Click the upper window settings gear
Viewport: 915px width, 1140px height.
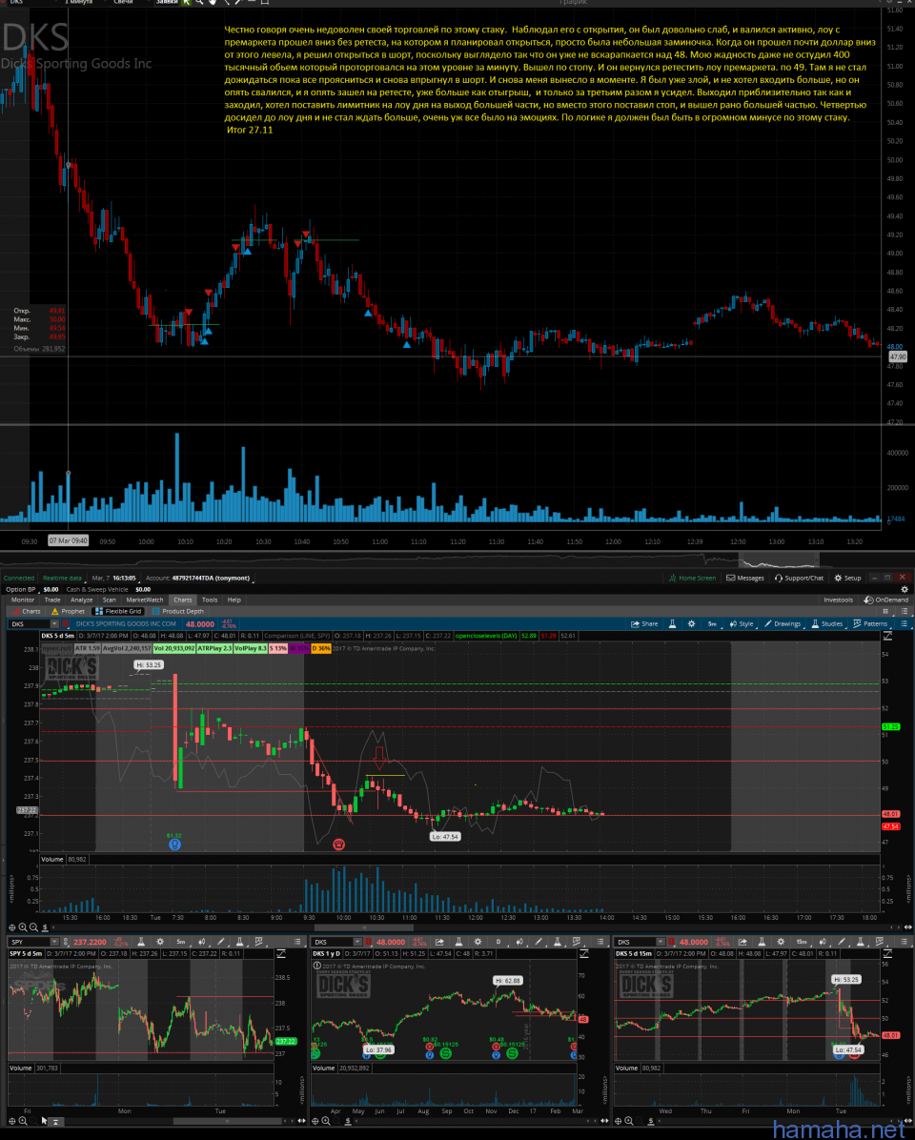click(x=905, y=589)
